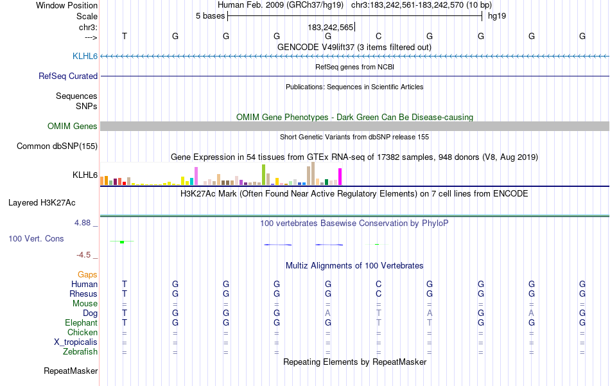Image resolution: width=610 pixels, height=386 pixels.
Task: Click the Gene Expression in 54 tissues title
Action: coord(354,157)
